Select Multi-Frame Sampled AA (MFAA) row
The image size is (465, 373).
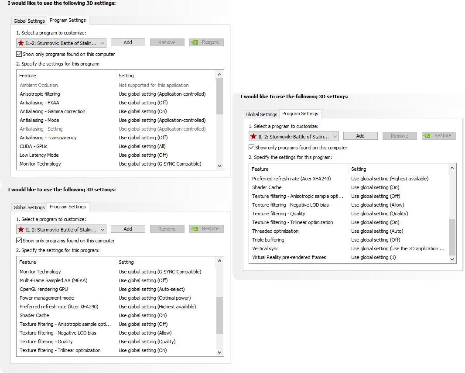point(116,280)
